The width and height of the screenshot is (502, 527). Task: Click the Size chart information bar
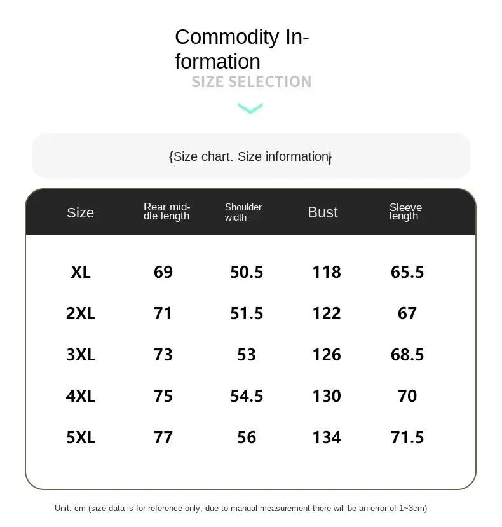(251, 156)
